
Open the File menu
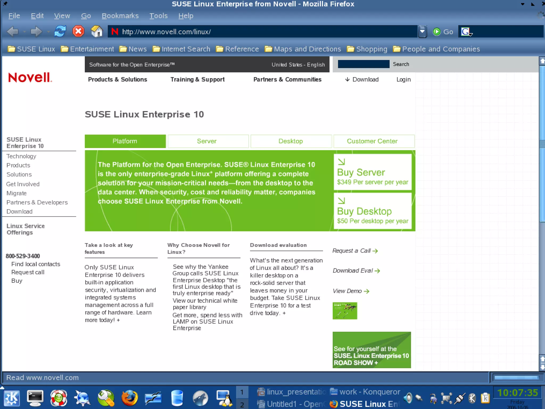click(x=14, y=16)
